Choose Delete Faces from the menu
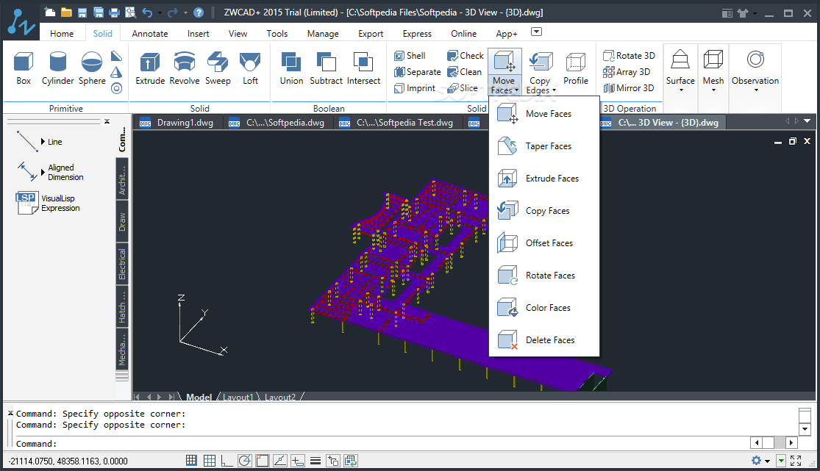This screenshot has height=471, width=820. pyautogui.click(x=544, y=340)
